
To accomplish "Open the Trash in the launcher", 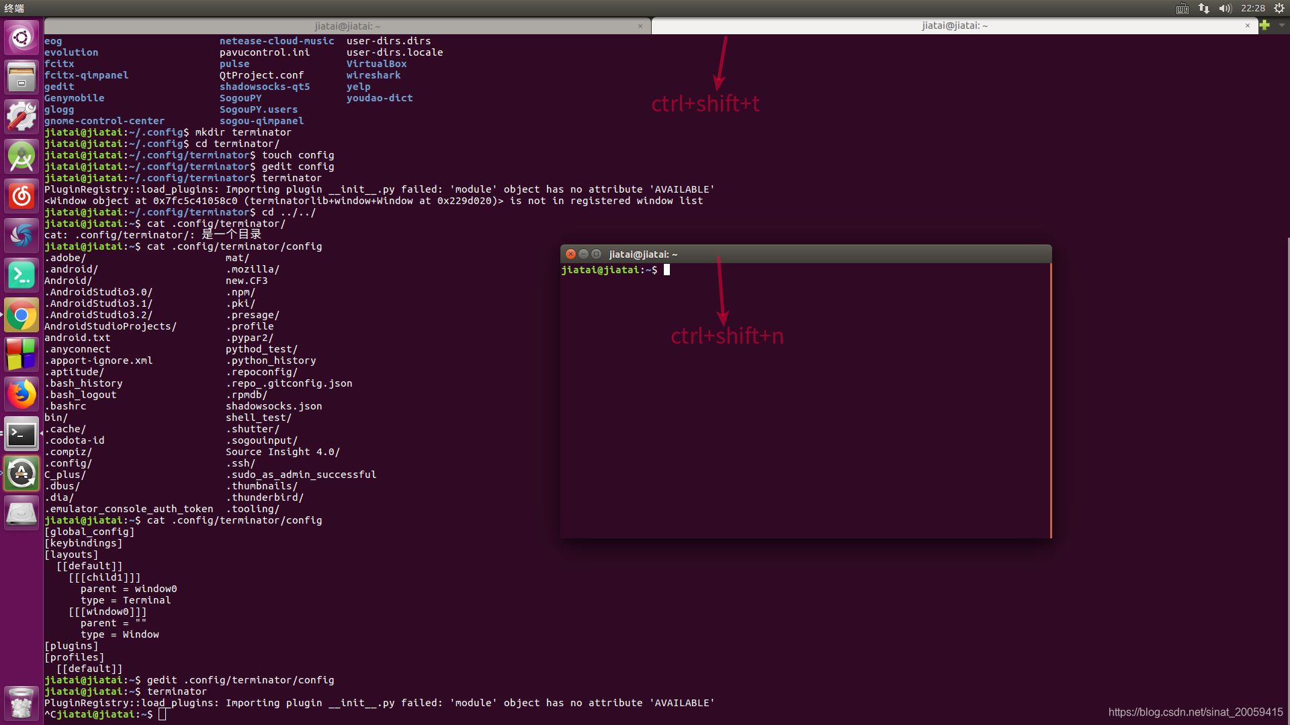I will click(21, 703).
